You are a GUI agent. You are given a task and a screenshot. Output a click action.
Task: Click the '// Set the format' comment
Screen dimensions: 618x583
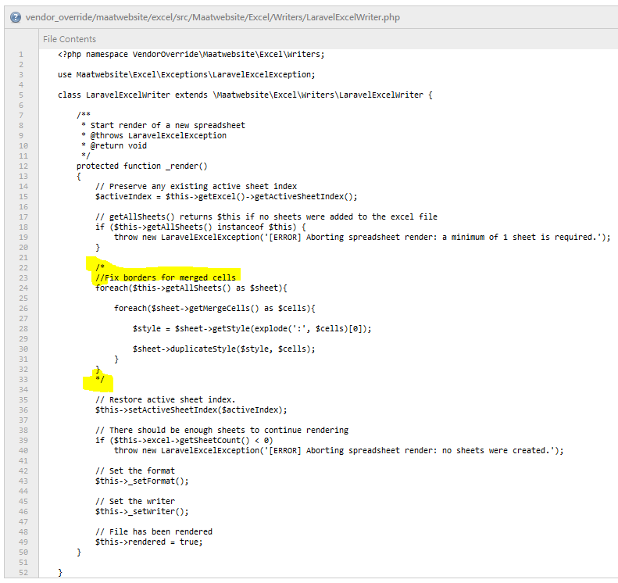point(135,470)
